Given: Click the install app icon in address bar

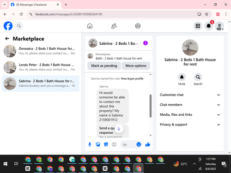Looking at the screenshot, I should (x=199, y=14).
